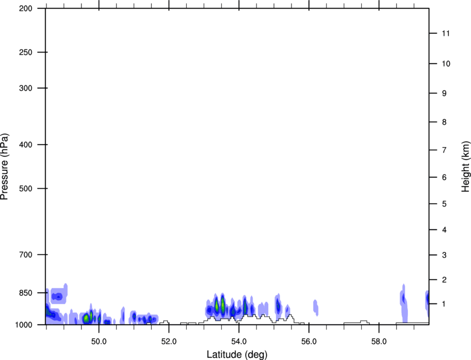Click the 850 pressure tick label
471x360 pixels.
25,293
